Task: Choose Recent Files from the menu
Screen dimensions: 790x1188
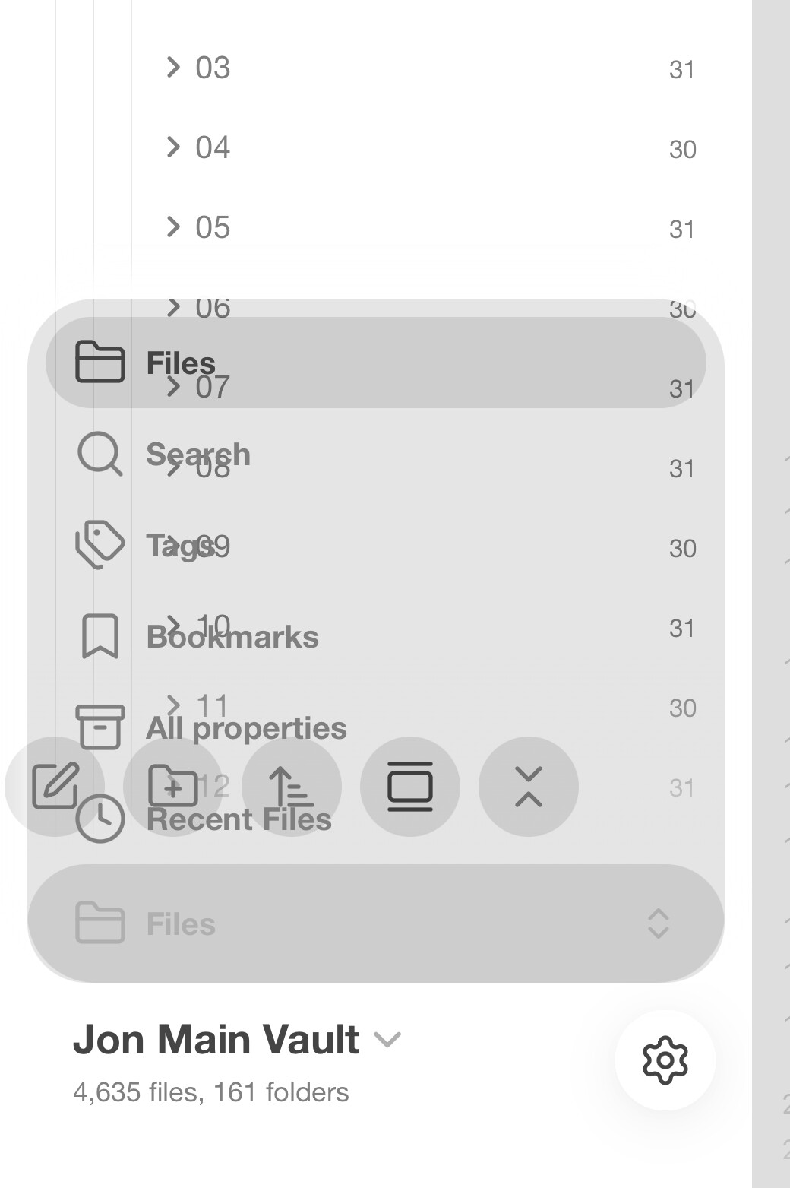Action: tap(239, 819)
